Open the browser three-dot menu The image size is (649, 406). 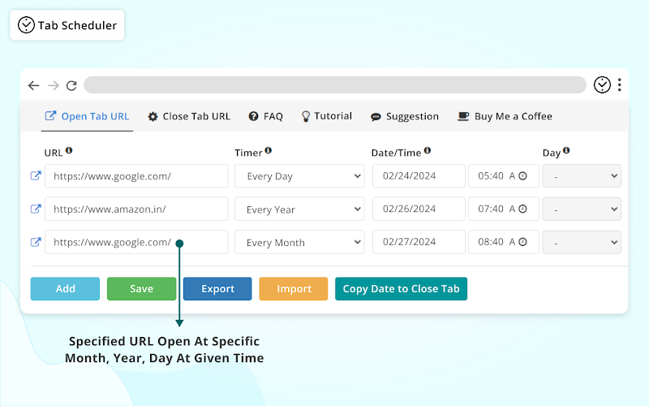pos(620,84)
